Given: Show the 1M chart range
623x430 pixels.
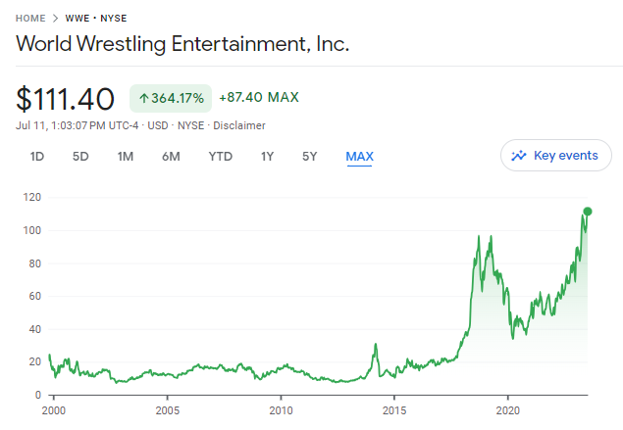Looking at the screenshot, I should coord(125,157).
